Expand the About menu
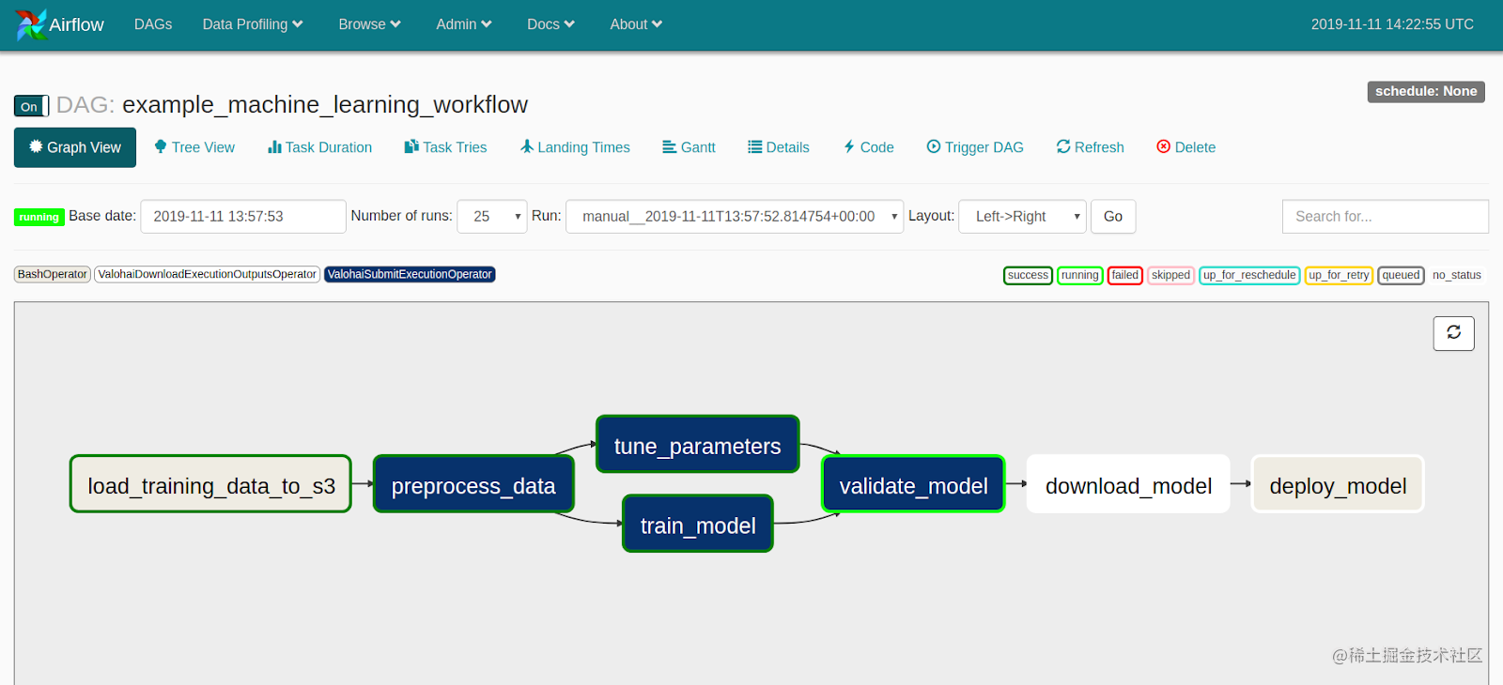 [x=636, y=24]
